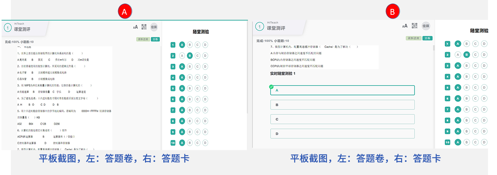Screen dimensions: 497x175
Task: Open the QR code icon in panel B
Action: click(x=414, y=26)
